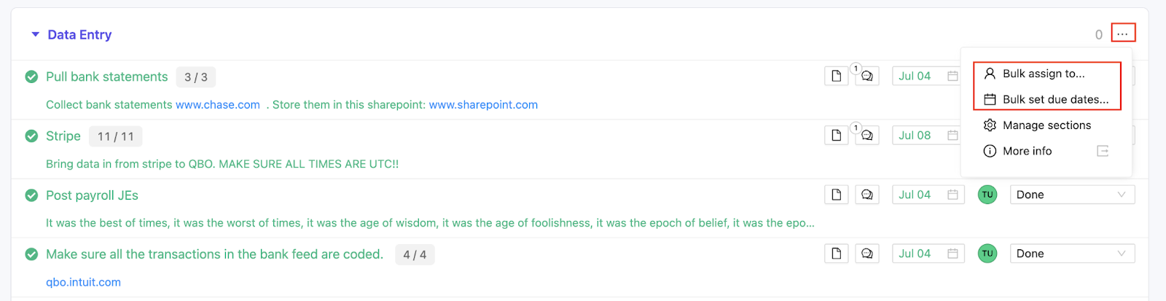Open comments for Stripe task
The height and width of the screenshot is (301, 1166).
tap(867, 136)
